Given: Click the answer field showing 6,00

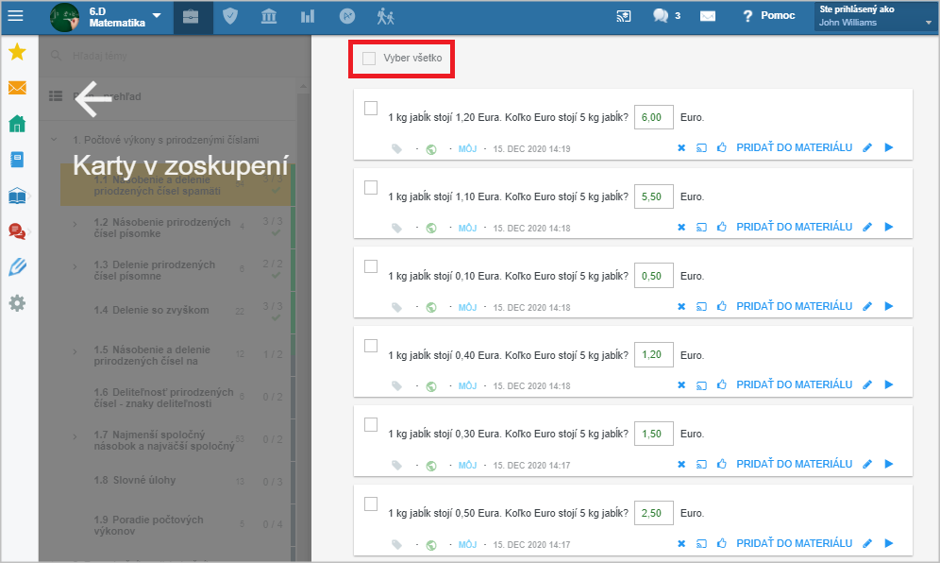Looking at the screenshot, I should click(x=653, y=117).
